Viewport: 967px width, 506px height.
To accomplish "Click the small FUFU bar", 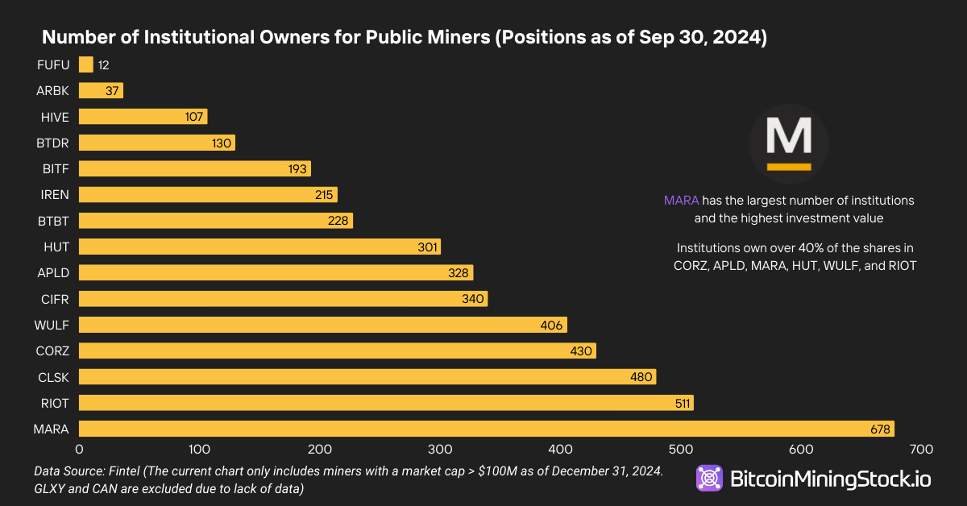I will tap(85, 65).
